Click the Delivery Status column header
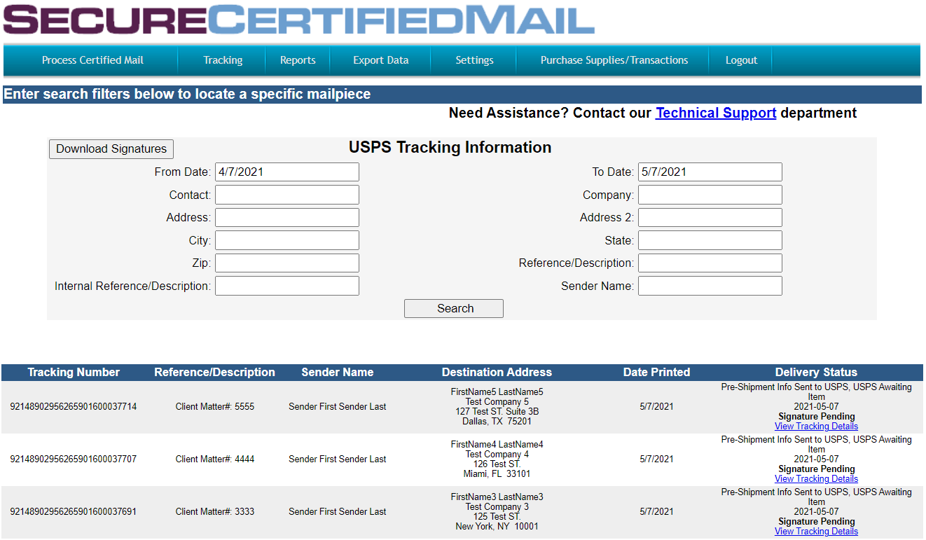The width and height of the screenshot is (926, 540). (x=816, y=373)
